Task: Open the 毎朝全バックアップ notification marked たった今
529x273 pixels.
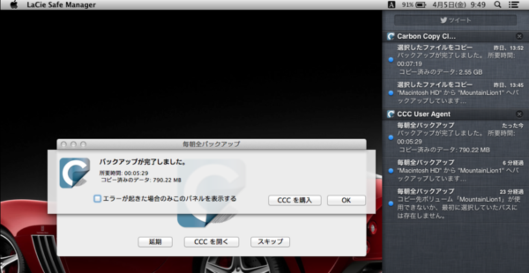Action: click(x=455, y=137)
